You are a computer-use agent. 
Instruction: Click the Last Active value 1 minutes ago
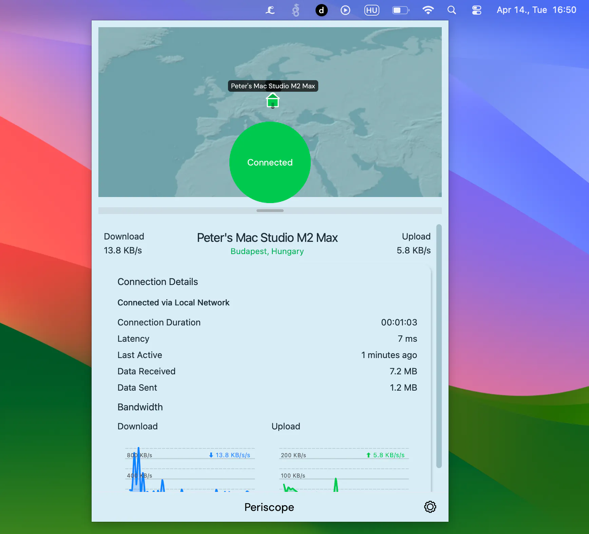pyautogui.click(x=389, y=355)
